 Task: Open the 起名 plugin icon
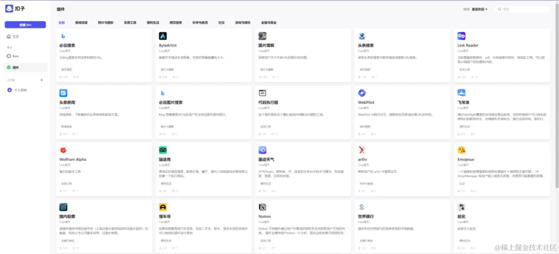[x=462, y=207]
